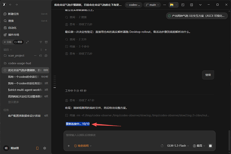Viewport: 231px width, 154px height.
Task: Click the list reorder icon in 项目 header
Action: click(x=41, y=50)
